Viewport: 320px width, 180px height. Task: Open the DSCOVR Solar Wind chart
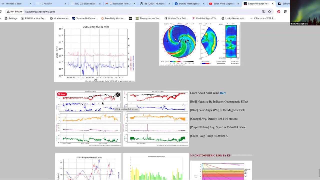(88, 118)
